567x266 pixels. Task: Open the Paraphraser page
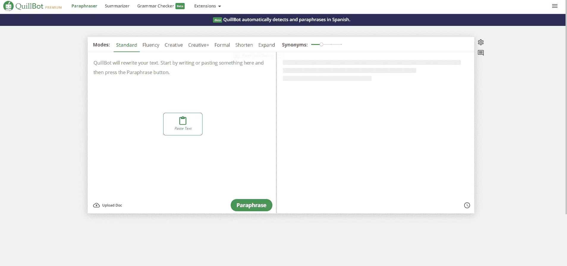coord(84,6)
